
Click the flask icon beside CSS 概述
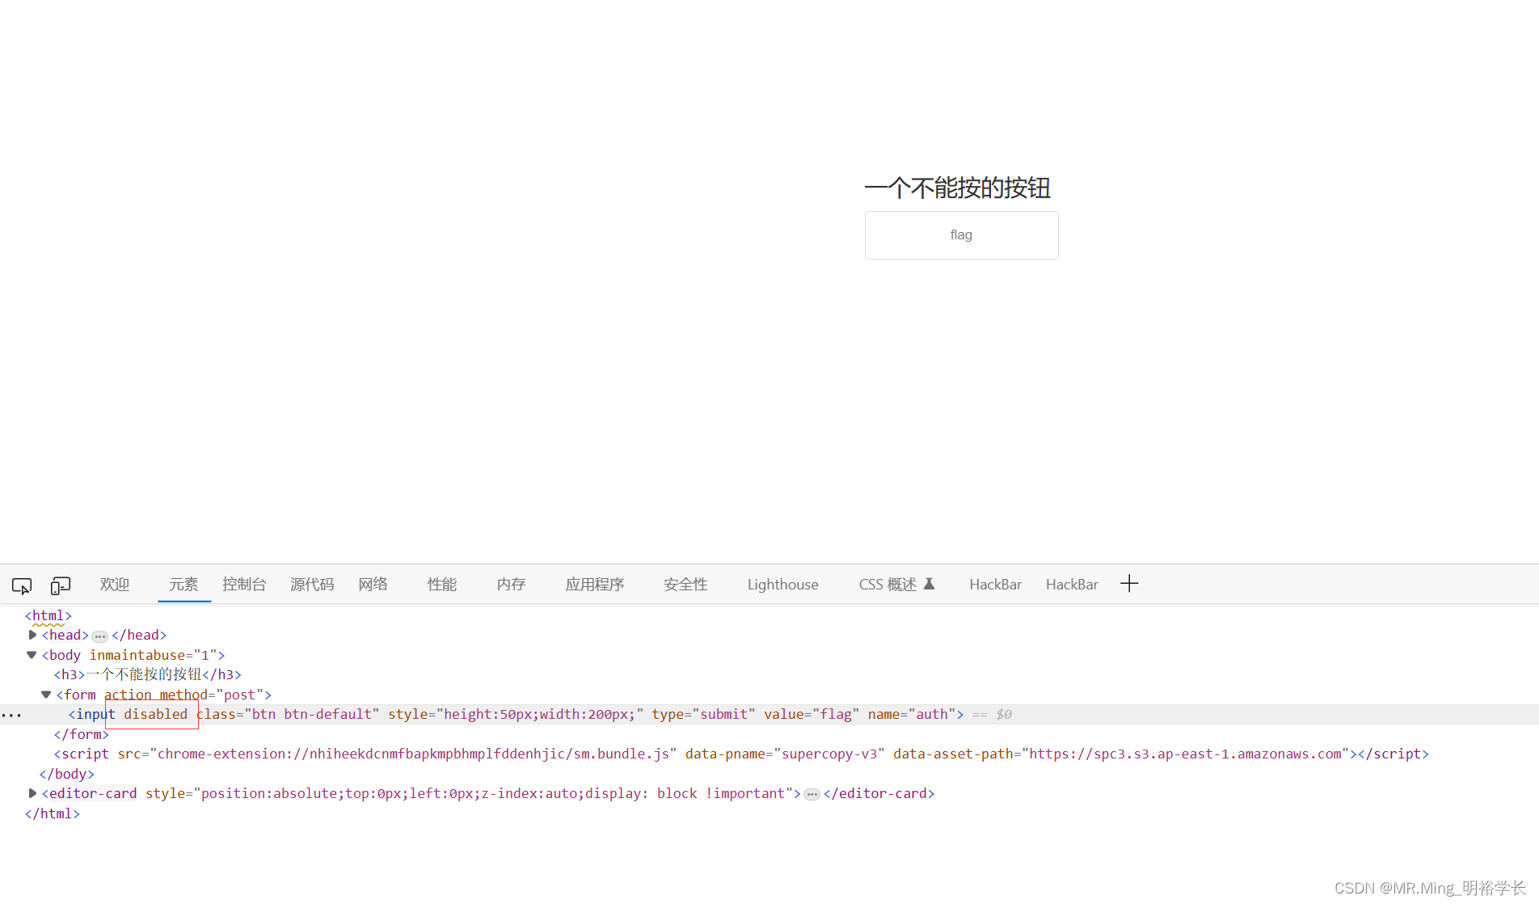coord(928,584)
